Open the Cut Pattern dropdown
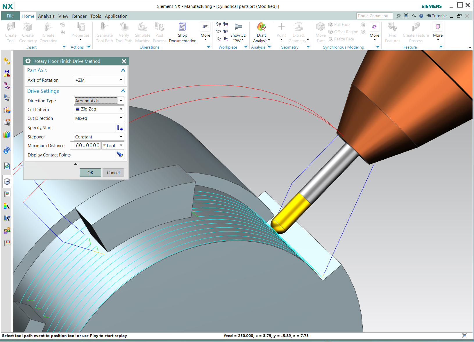The height and width of the screenshot is (342, 474). pos(99,109)
